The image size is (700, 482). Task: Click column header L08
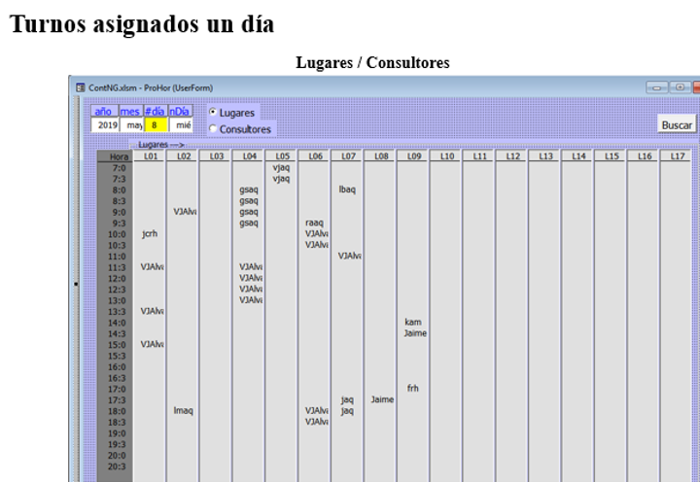pos(381,156)
